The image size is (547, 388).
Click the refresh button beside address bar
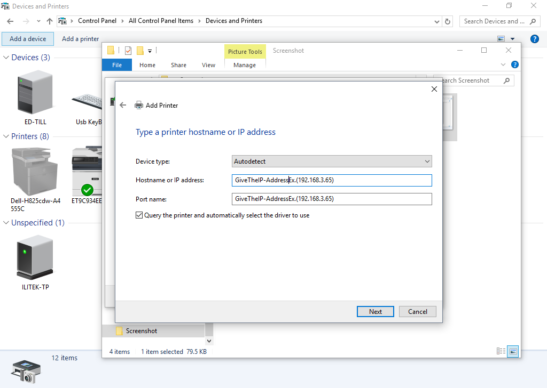tap(448, 21)
